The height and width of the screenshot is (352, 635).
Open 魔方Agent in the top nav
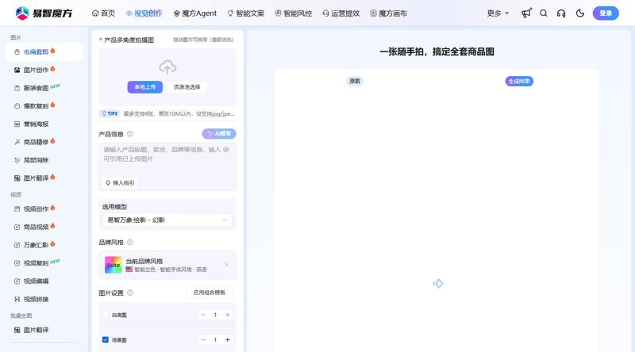[x=194, y=13]
